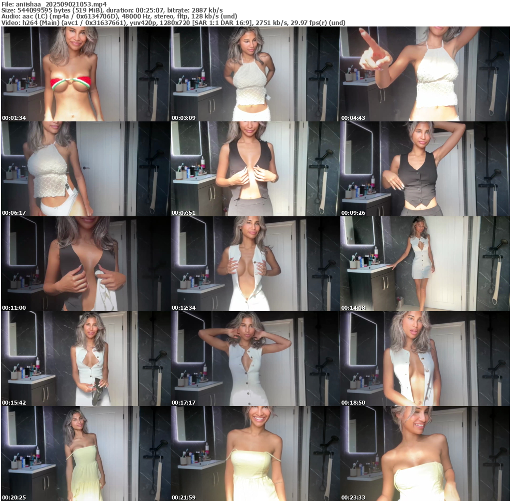Open the thumbnail timestamped 00:01:34
511x501 pixels.
pyautogui.click(x=85, y=74)
